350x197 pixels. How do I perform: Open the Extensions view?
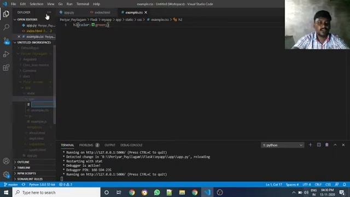[x=6, y=67]
